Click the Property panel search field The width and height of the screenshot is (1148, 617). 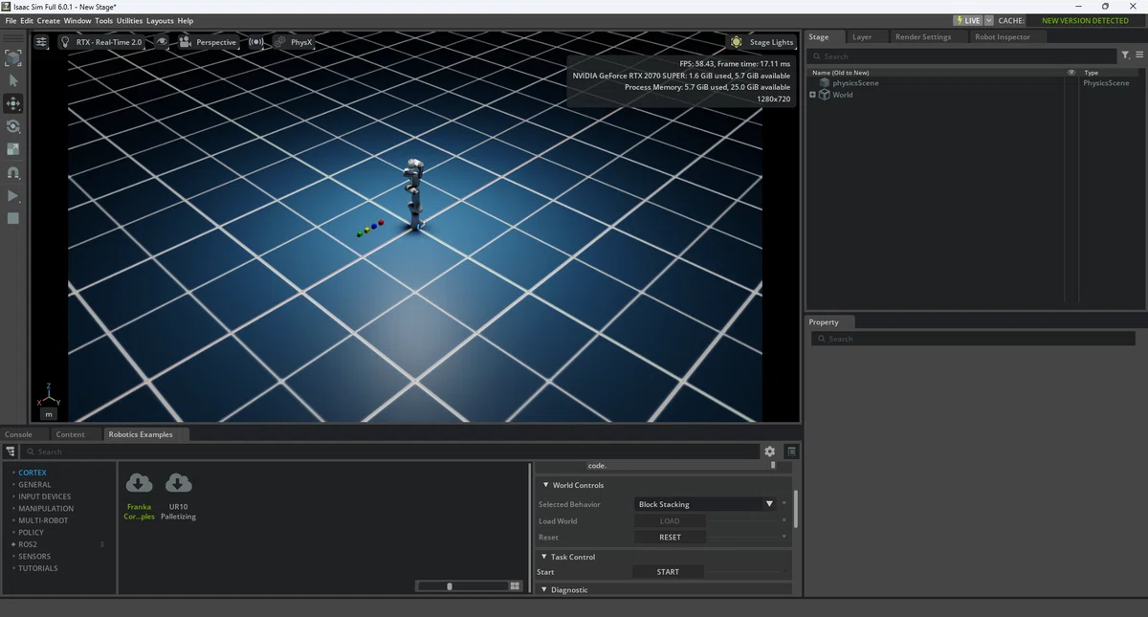point(973,339)
